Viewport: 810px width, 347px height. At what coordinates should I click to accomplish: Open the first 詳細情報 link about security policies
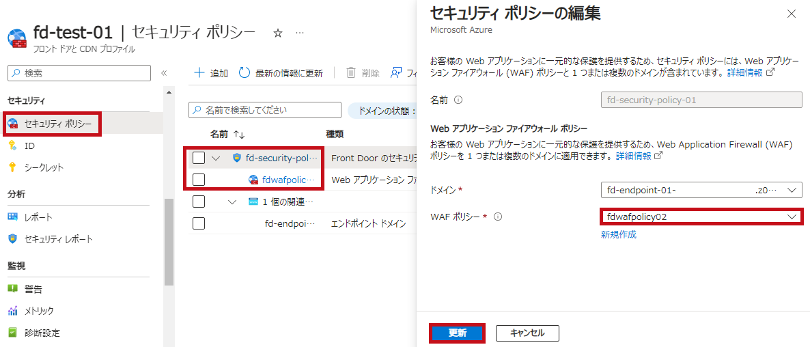pos(744,72)
